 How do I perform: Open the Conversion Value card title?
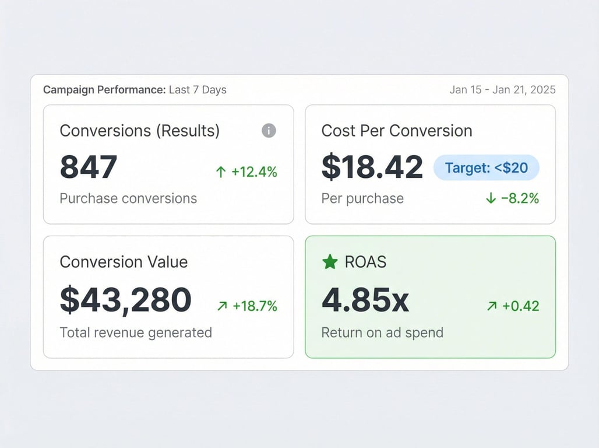(124, 262)
